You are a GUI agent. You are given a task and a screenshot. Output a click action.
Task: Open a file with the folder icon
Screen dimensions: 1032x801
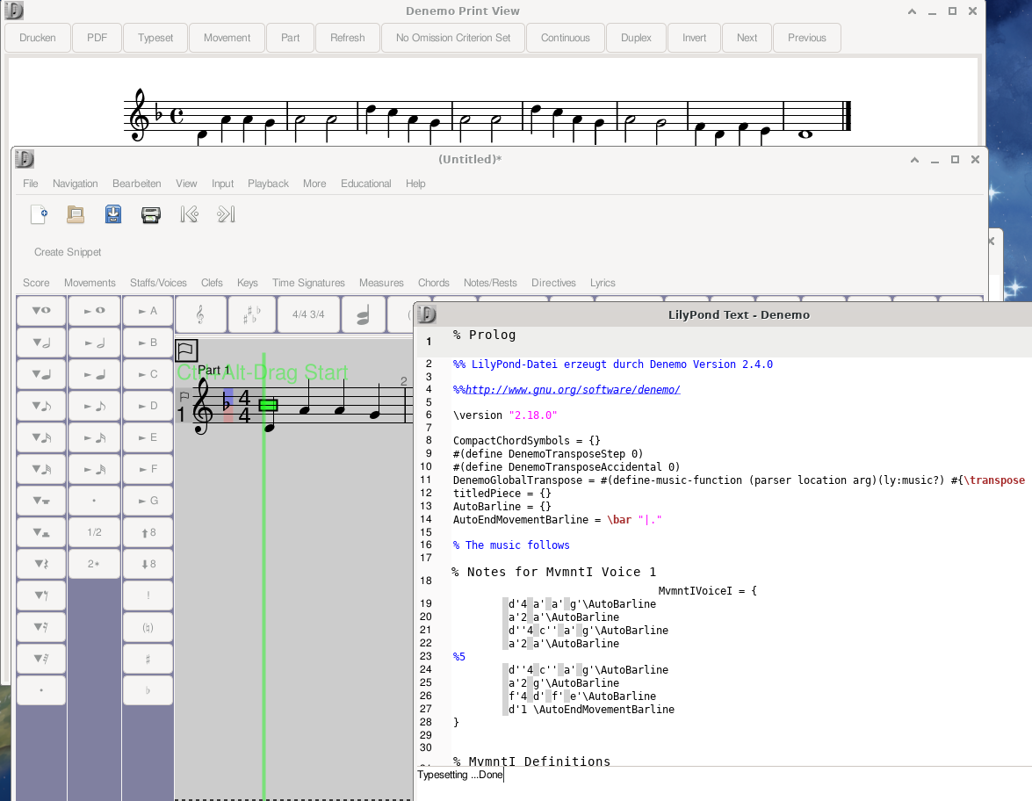pos(76,214)
